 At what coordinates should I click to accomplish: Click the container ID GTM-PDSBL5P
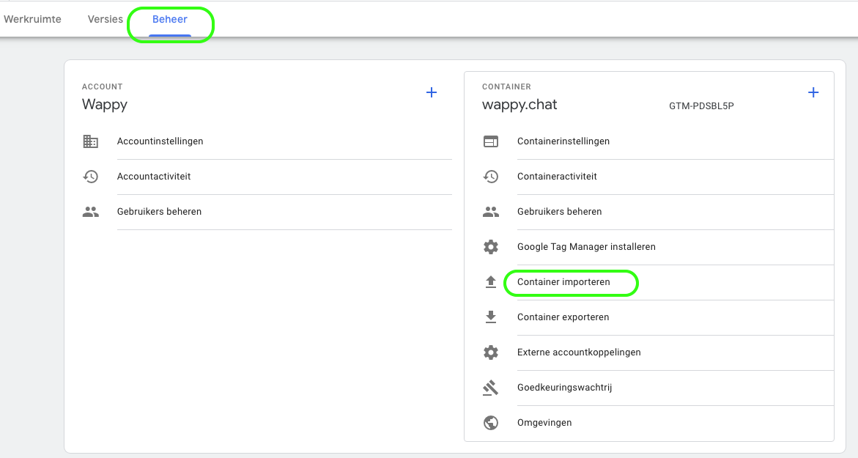701,106
